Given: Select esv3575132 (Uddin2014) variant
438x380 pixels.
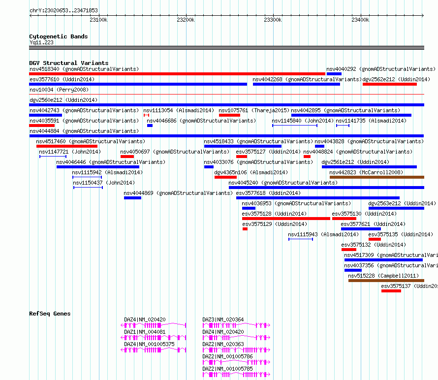Looking at the screenshot, I should point(374,245).
